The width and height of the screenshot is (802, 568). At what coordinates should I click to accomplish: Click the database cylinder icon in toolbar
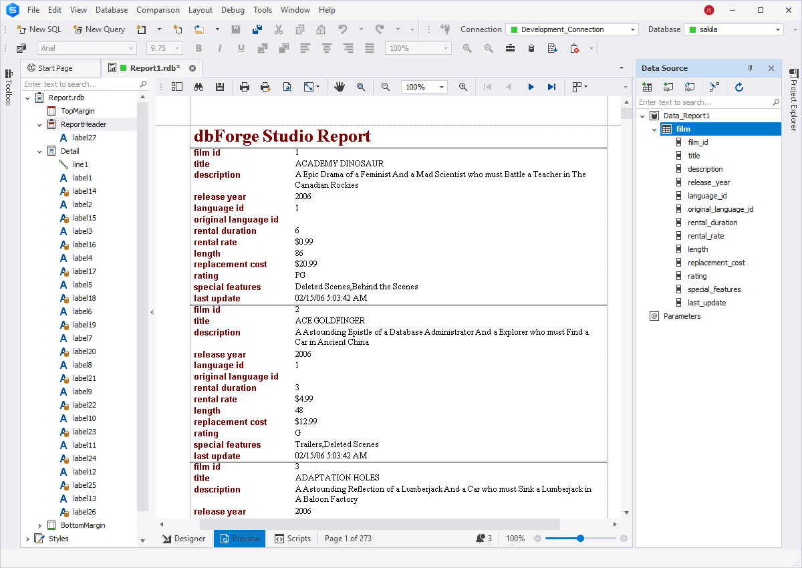click(x=531, y=48)
